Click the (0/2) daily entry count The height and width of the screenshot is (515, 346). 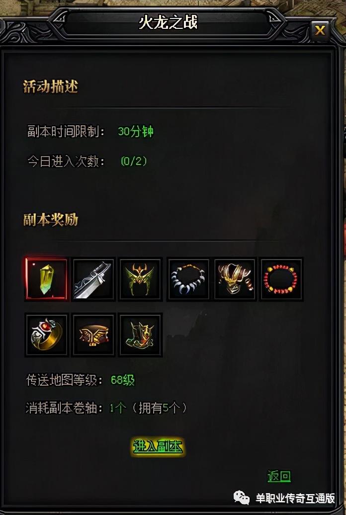click(x=134, y=161)
